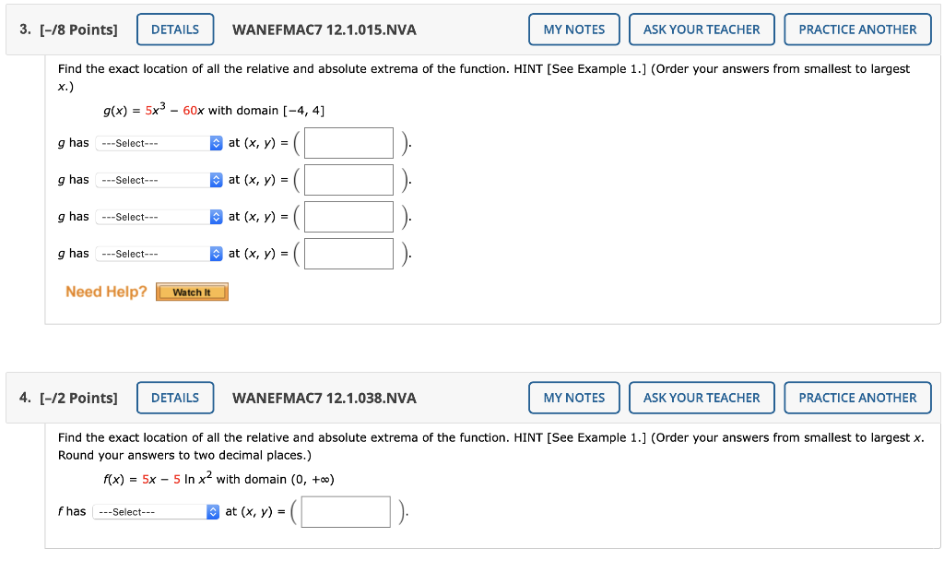Click PRACTICE ANOTHER for question 4
944x561 pixels.
point(857,397)
